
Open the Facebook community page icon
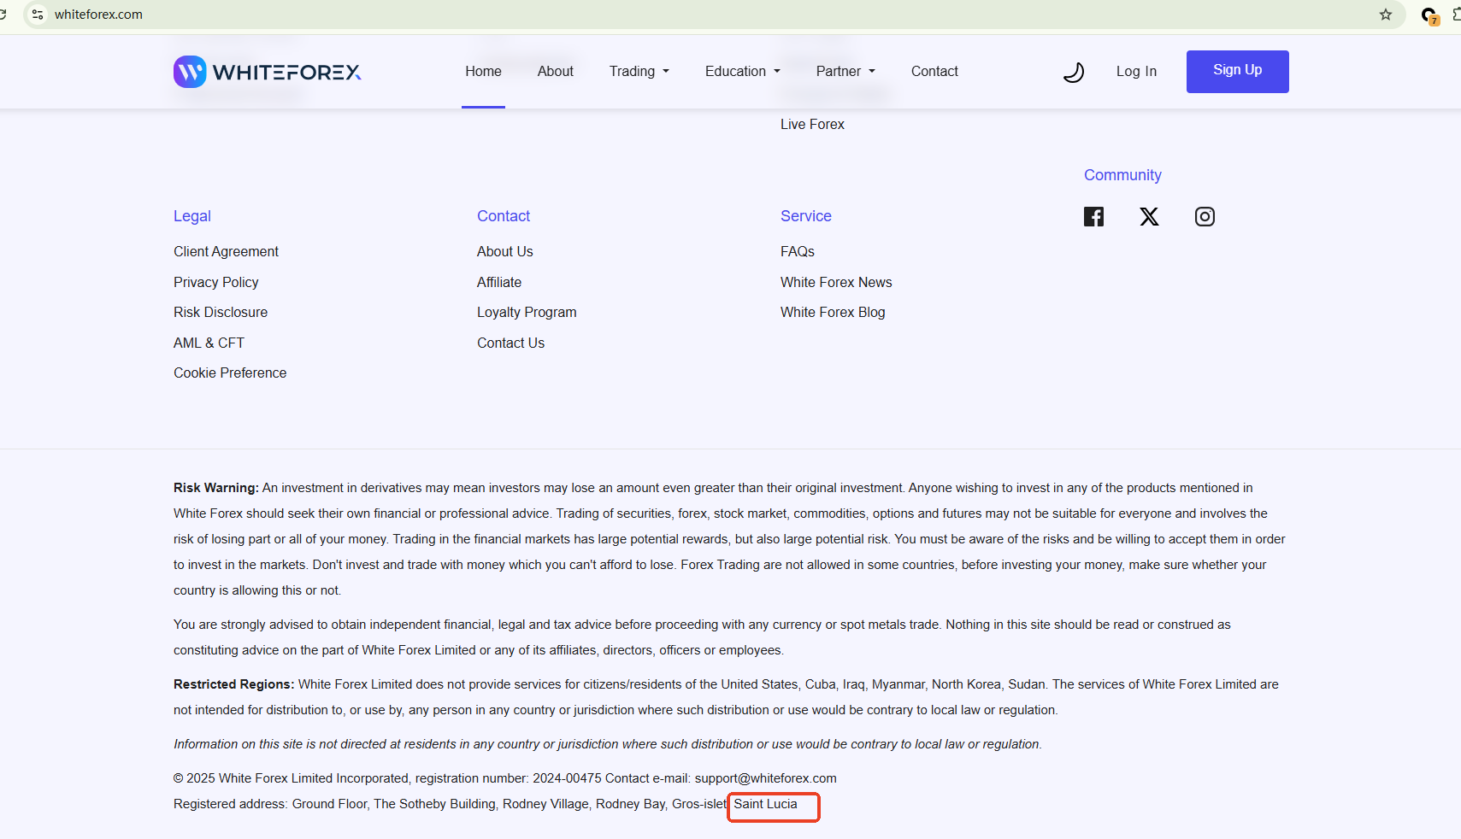click(x=1093, y=217)
